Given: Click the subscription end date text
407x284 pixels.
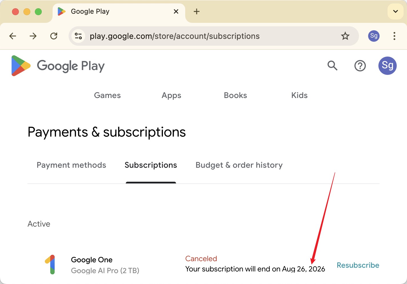Looking at the screenshot, I should pyautogui.click(x=255, y=269).
